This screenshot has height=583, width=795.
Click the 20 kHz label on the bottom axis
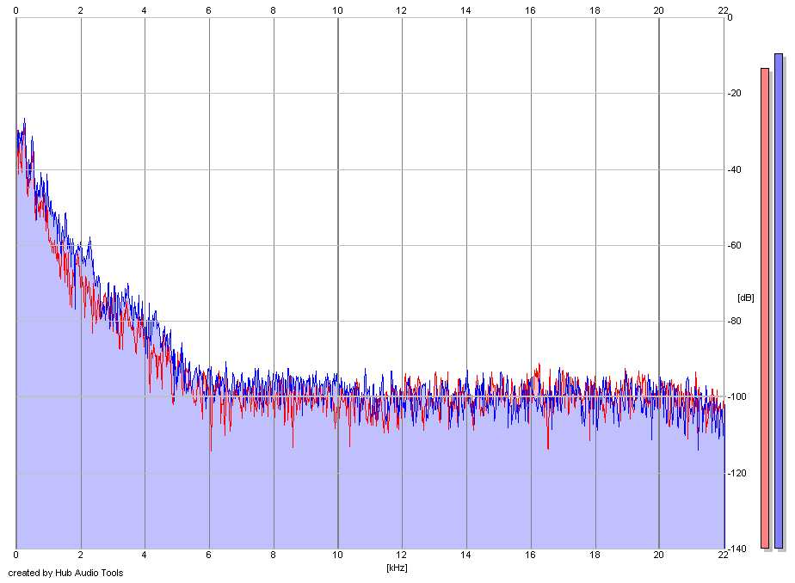(658, 555)
